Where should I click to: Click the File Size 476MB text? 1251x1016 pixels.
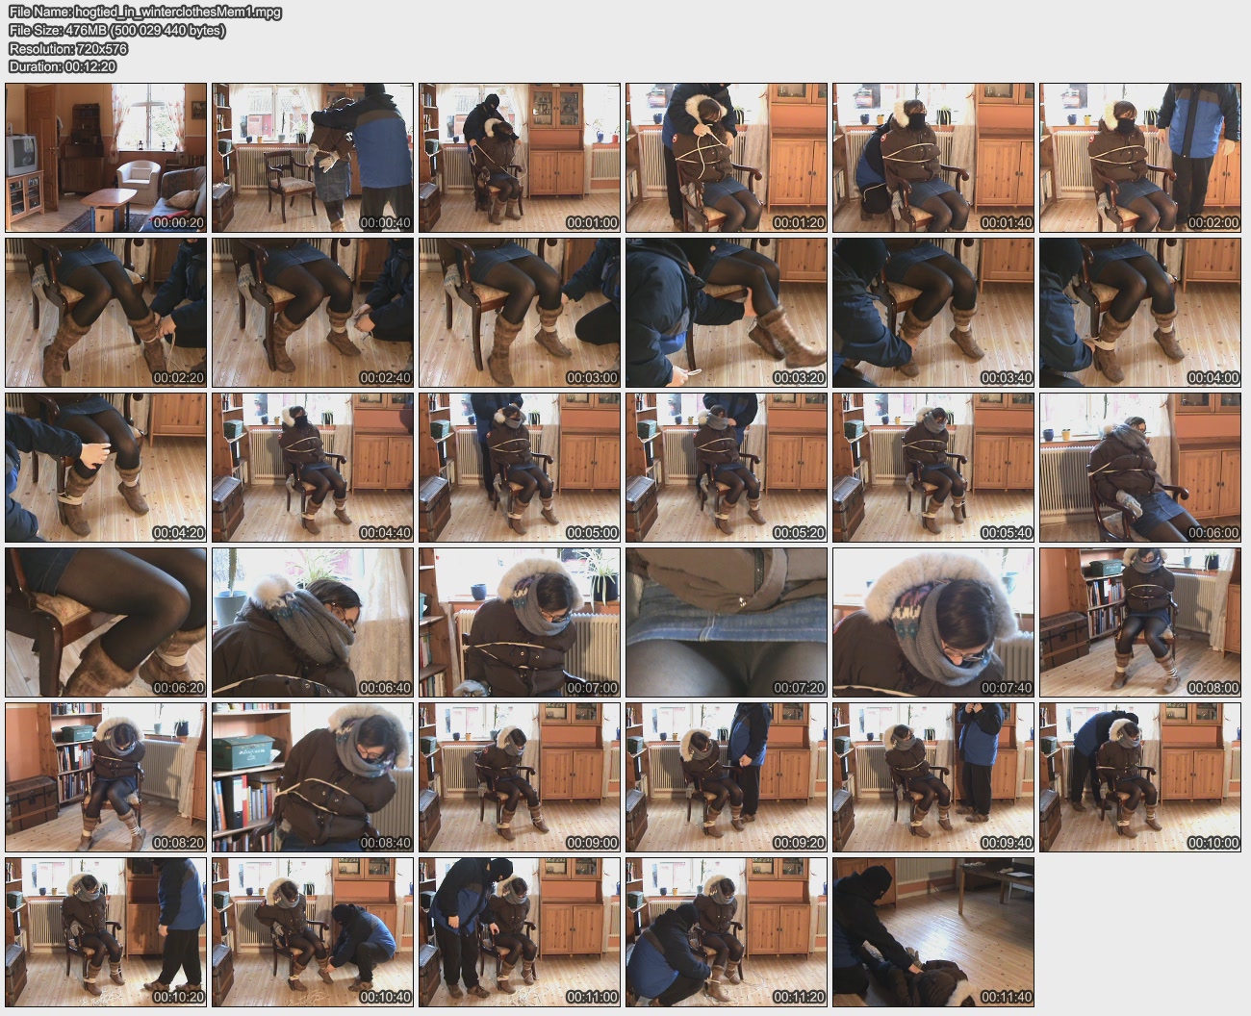tap(116, 31)
